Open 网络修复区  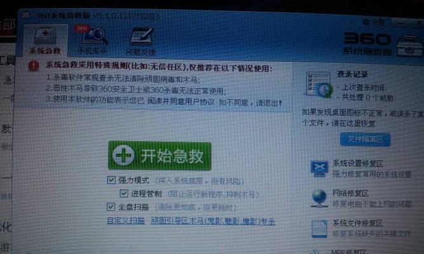350,193
